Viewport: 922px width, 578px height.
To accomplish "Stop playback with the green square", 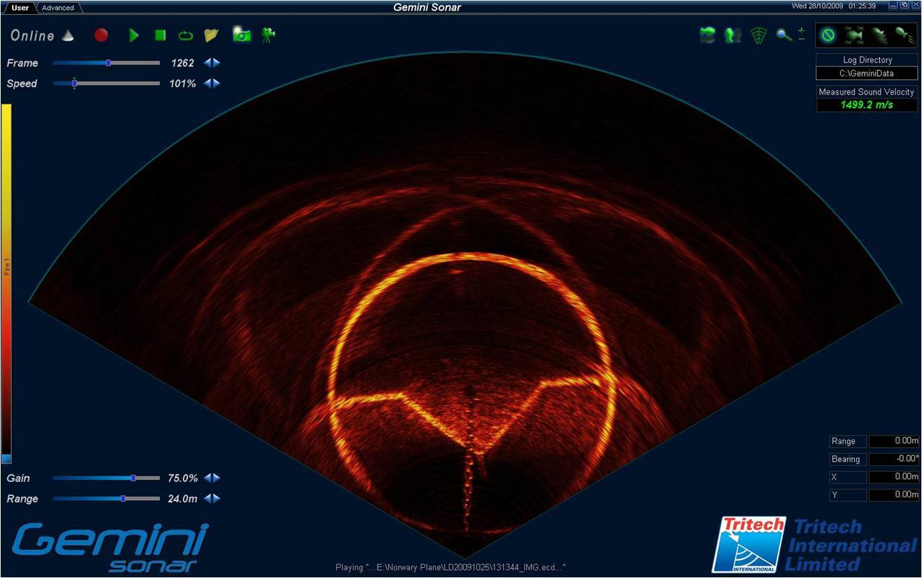I will tap(160, 35).
